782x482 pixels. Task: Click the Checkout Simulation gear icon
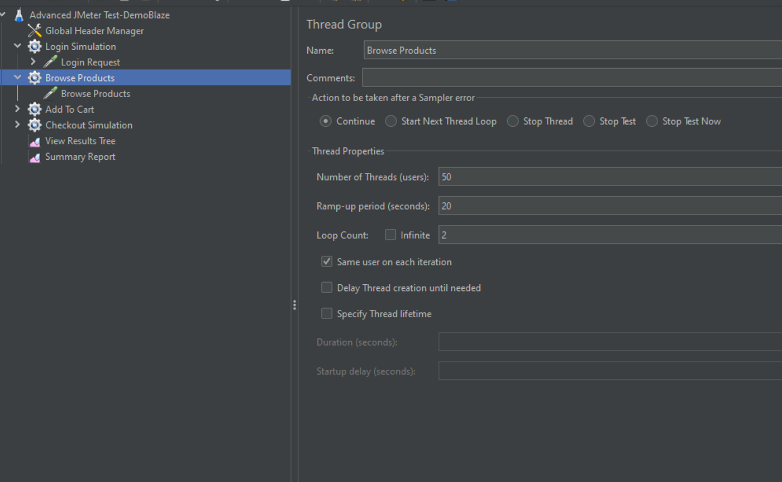point(35,125)
